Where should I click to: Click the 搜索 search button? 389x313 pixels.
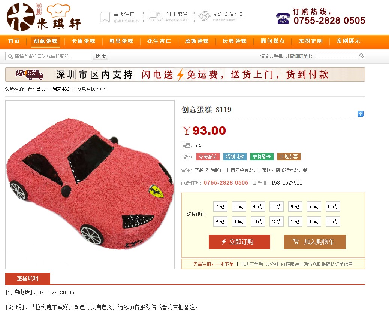(x=101, y=56)
